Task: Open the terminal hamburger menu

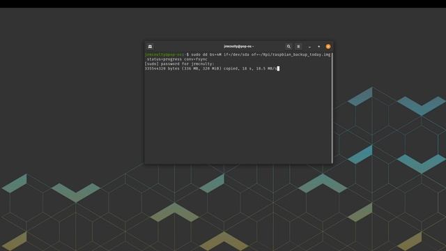Action: pos(298,47)
